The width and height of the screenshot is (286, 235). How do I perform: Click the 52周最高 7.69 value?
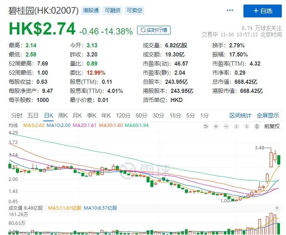pos(43,64)
